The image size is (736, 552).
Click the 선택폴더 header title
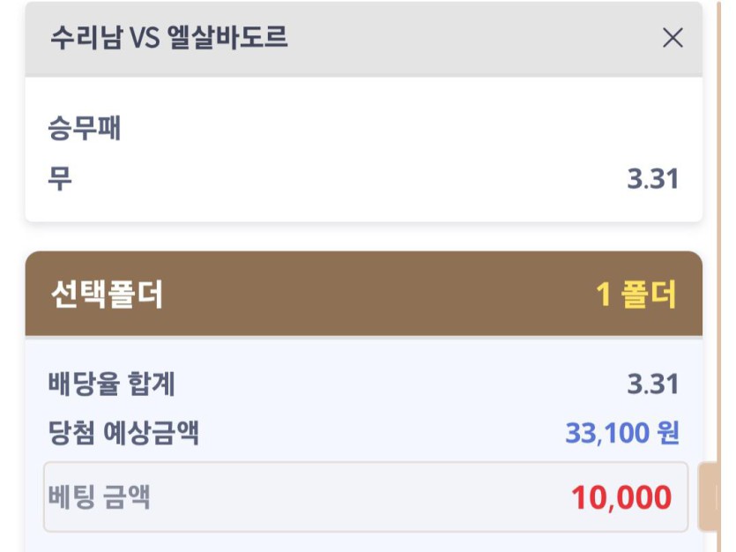[x=107, y=295]
